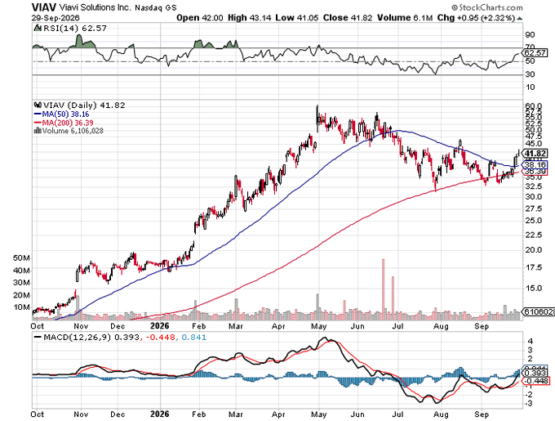The width and height of the screenshot is (555, 421).
Task: Click the candlestick icon beside VIAV (Daily)
Action: pos(38,105)
